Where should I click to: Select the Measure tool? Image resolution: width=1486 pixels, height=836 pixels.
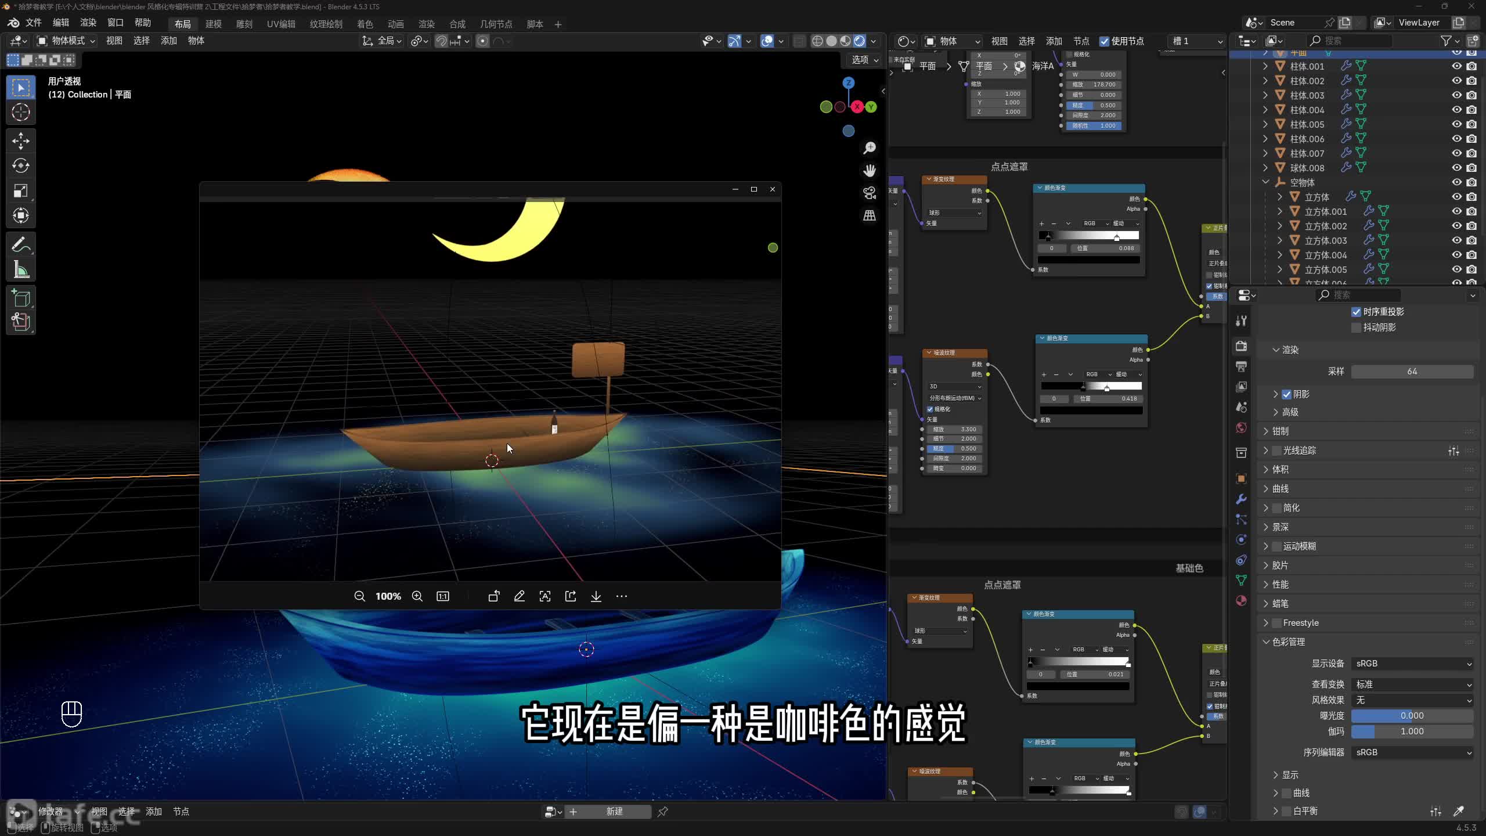pos(21,270)
